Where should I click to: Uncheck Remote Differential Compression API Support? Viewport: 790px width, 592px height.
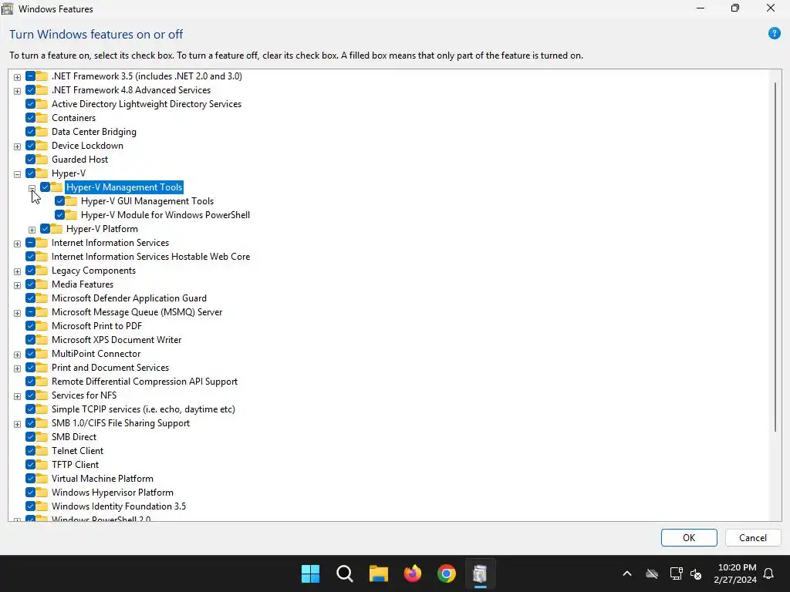coord(30,382)
